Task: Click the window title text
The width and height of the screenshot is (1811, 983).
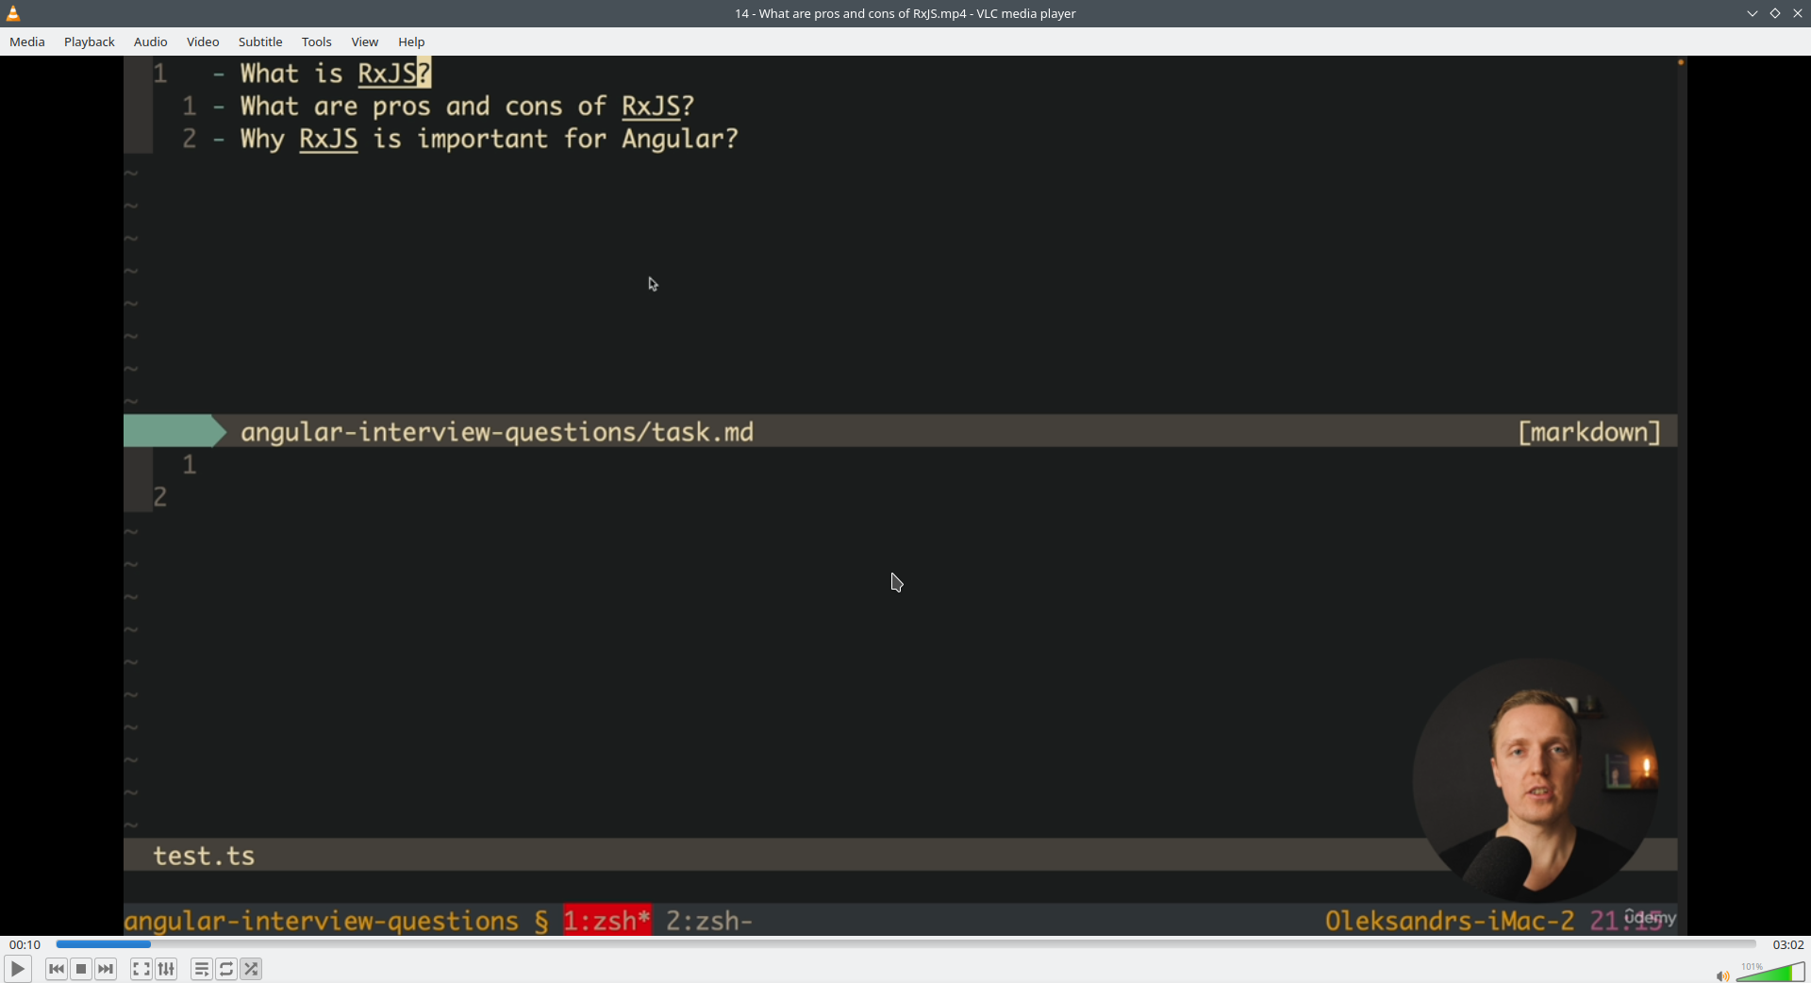Action: [x=905, y=13]
